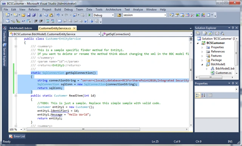
Task: Collapse the BdcModel1 tree node
Action: tap(202, 65)
